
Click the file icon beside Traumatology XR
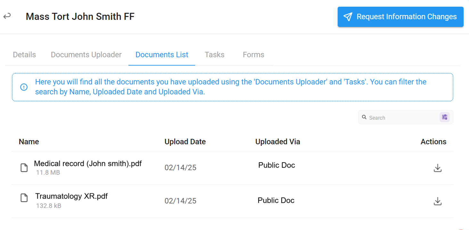tap(24, 198)
